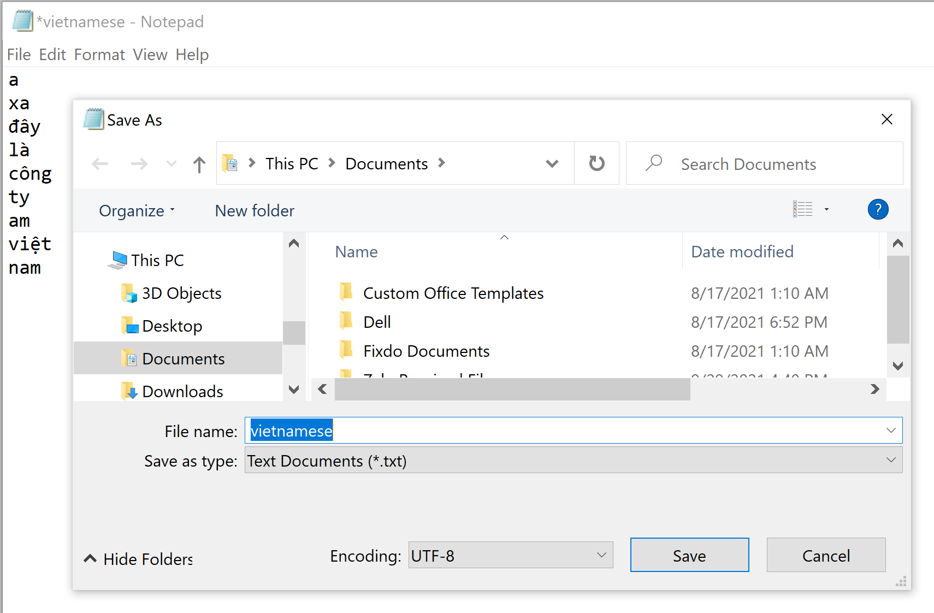Viewport: 934px width, 613px height.
Task: Click the horizontal scrollbar thumb
Action: (x=512, y=389)
